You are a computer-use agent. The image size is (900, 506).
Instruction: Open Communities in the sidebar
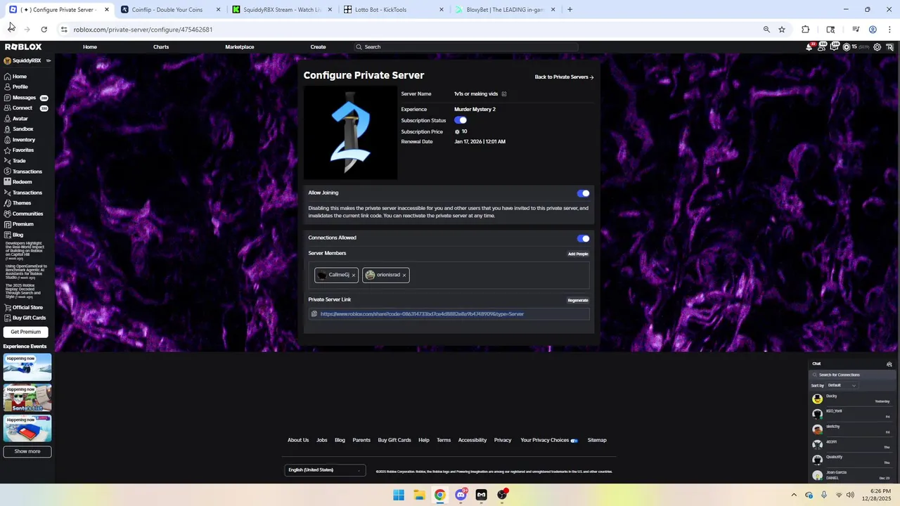pyautogui.click(x=27, y=213)
